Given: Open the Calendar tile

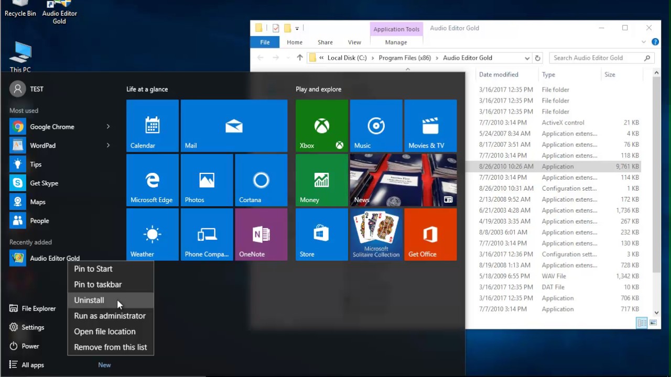Looking at the screenshot, I should pyautogui.click(x=153, y=126).
